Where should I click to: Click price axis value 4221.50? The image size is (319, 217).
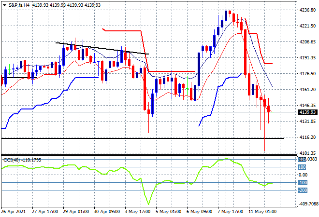[x=307, y=26]
